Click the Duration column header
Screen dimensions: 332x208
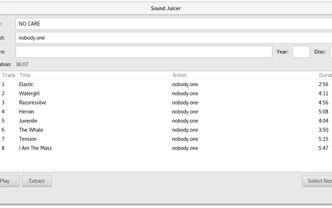point(325,75)
